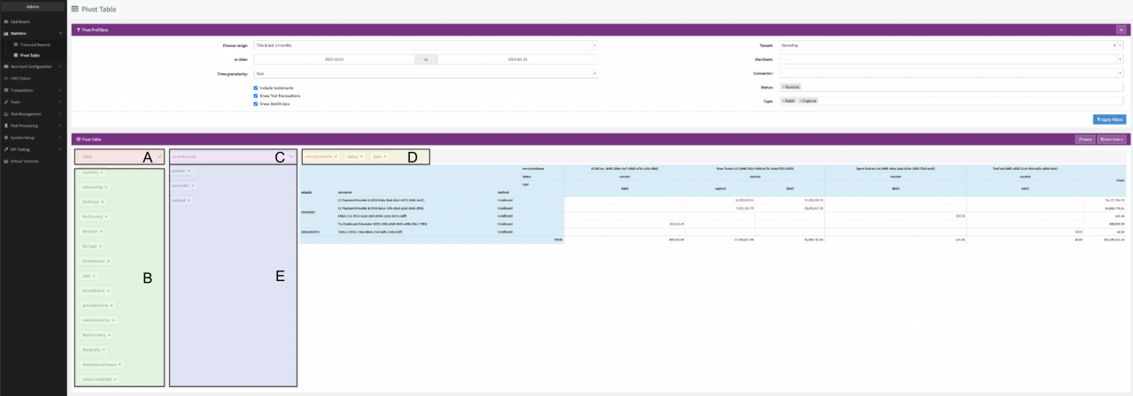Click the start date input field
The image size is (1133, 396).
pos(333,59)
